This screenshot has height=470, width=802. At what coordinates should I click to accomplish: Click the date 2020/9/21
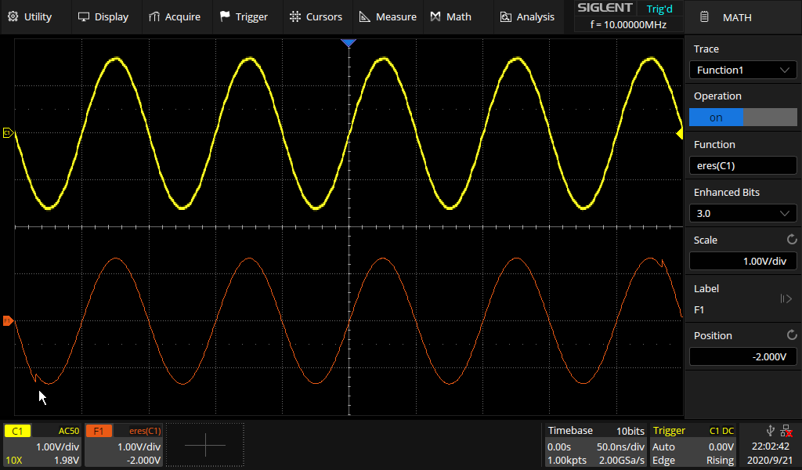pyautogui.click(x=770, y=461)
